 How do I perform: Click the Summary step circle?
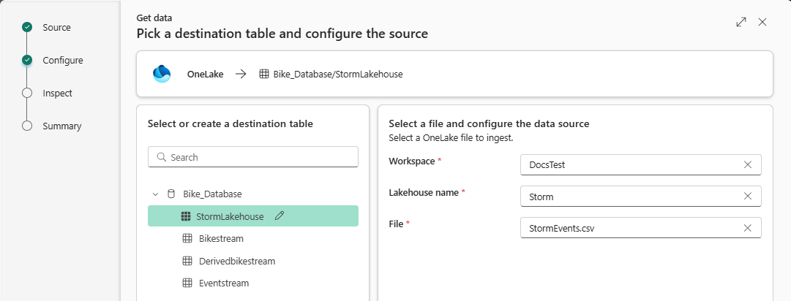pyautogui.click(x=27, y=126)
